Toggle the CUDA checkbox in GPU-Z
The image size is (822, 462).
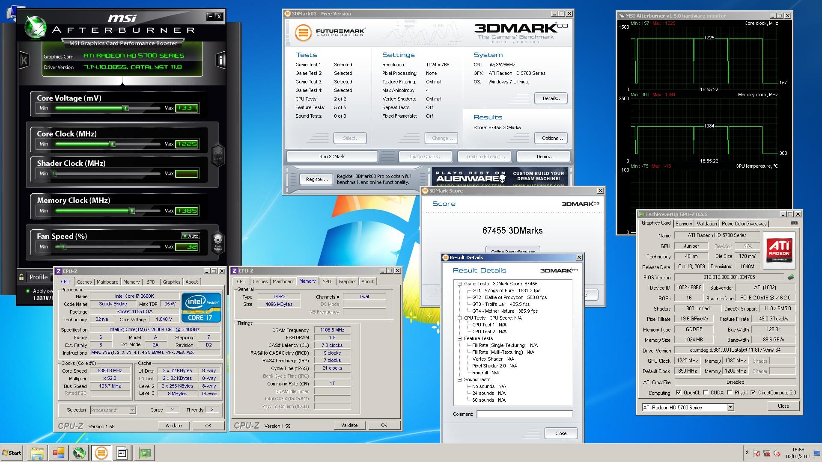pos(705,393)
